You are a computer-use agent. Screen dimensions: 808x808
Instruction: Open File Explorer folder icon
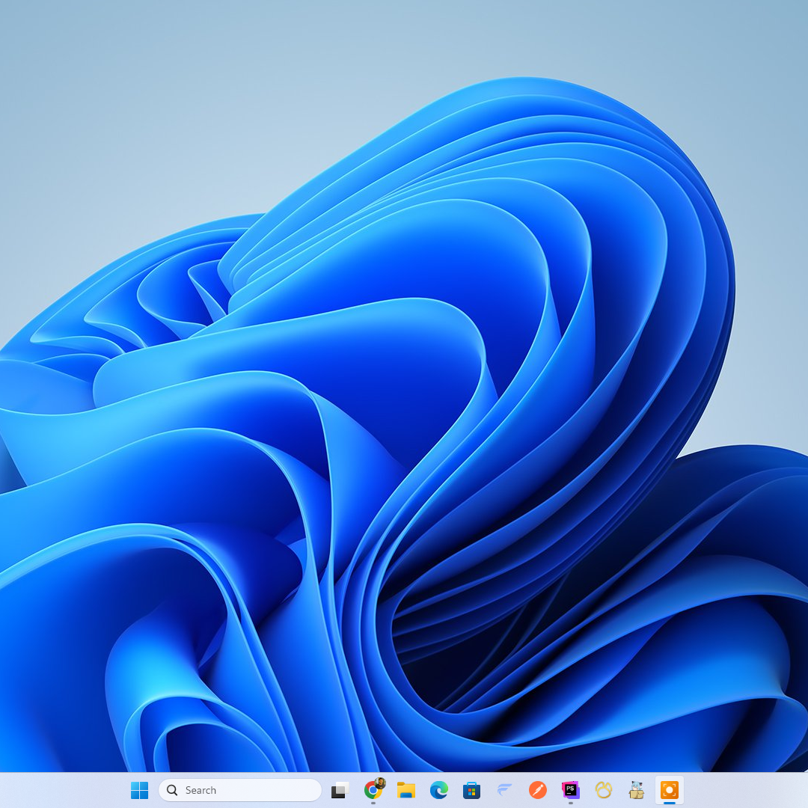(406, 790)
